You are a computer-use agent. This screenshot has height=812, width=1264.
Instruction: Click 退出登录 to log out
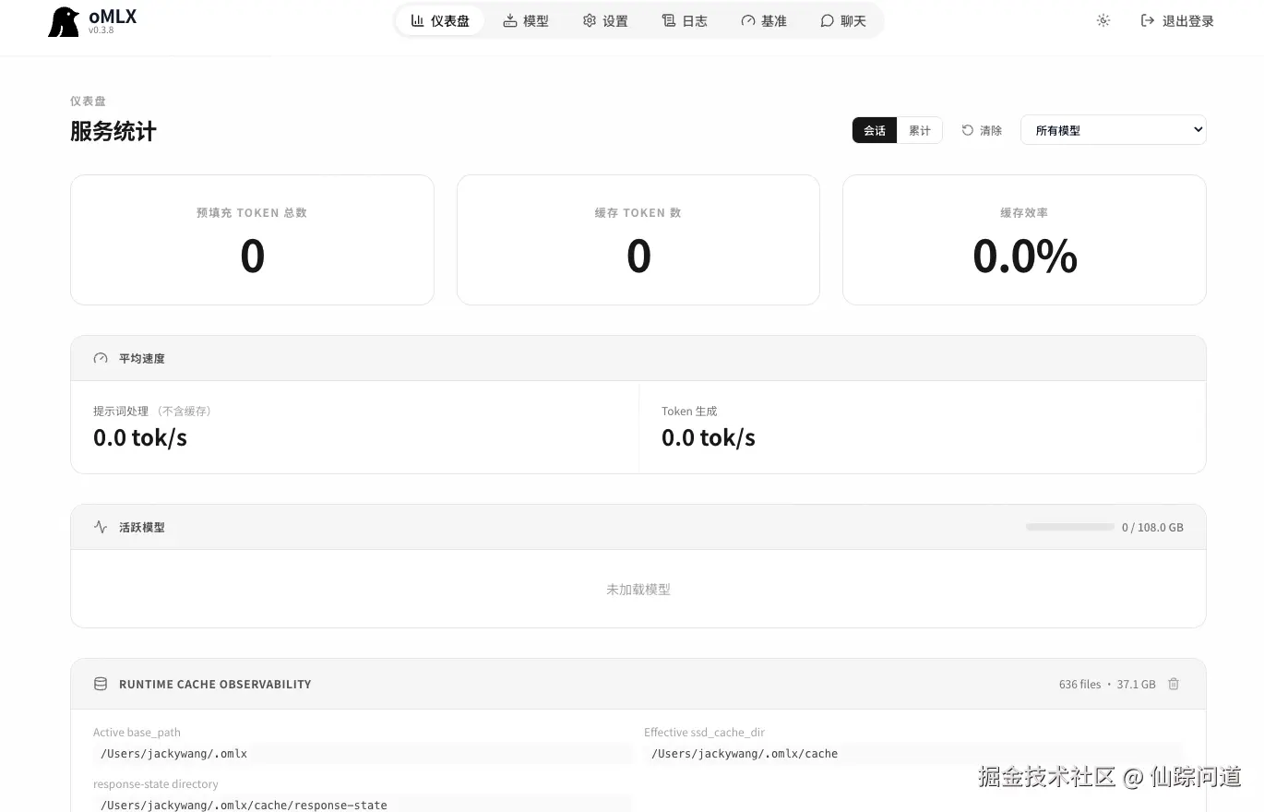pos(1177,20)
